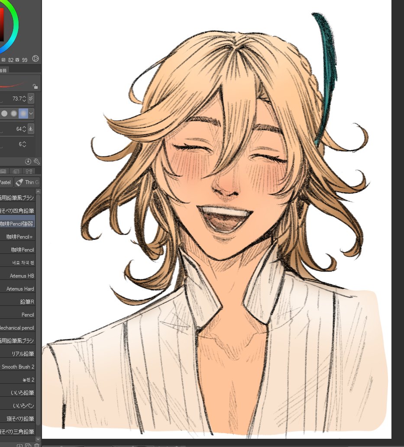Click the scroll up arrow of brush list
Screen dimensions: 404x447
38,191
